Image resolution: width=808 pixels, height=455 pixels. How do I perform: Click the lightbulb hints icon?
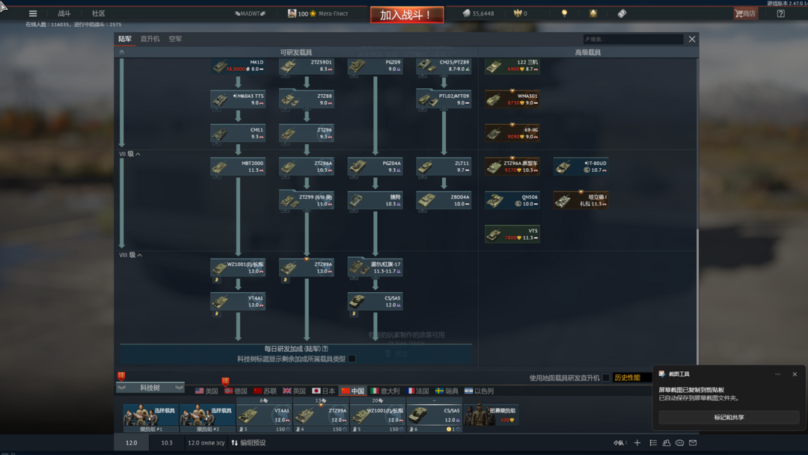(x=564, y=13)
